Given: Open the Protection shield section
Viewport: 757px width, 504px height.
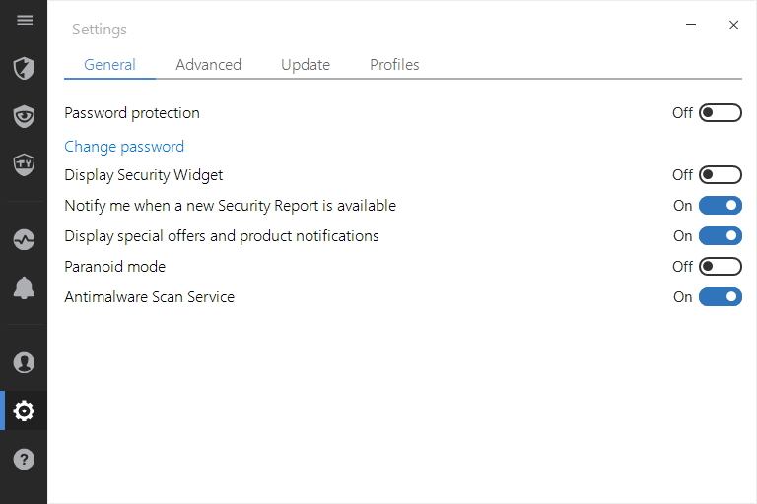Looking at the screenshot, I should tap(24, 68).
